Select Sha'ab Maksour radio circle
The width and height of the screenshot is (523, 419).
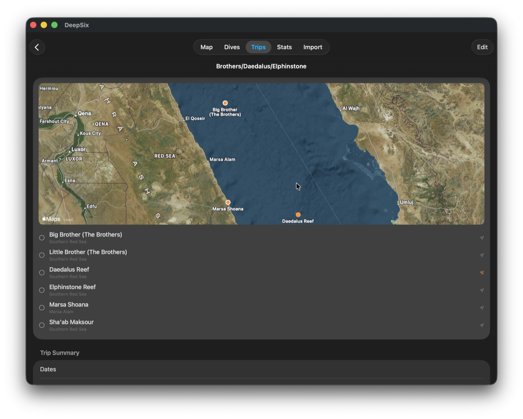(42, 325)
